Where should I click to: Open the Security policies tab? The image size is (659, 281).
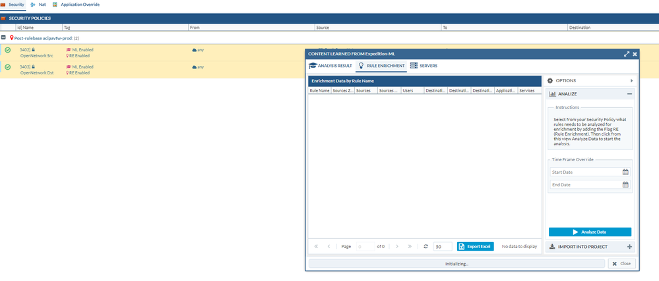point(13,4)
